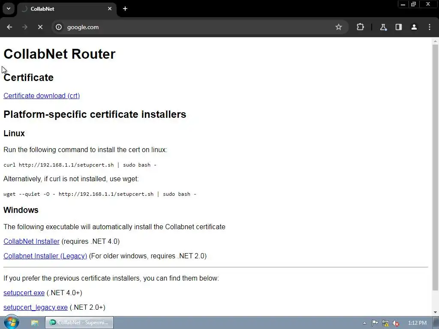
Task: Open Collabnet Installer (Legacy) link
Action: [x=45, y=256]
